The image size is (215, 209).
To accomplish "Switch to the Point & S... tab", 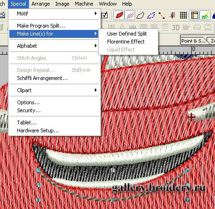I will coord(193,41).
